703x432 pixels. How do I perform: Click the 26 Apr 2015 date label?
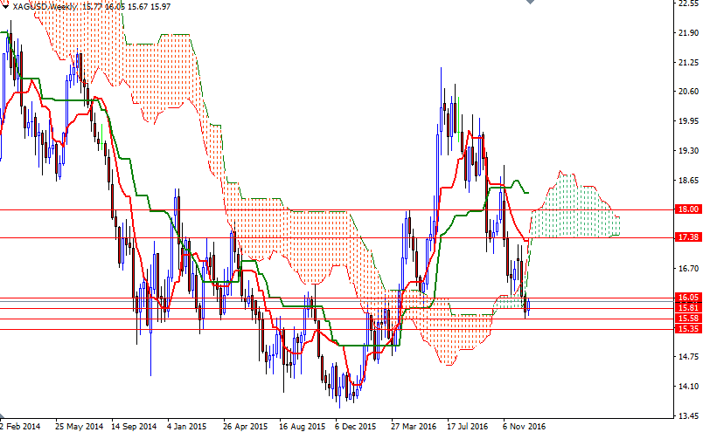click(x=245, y=426)
